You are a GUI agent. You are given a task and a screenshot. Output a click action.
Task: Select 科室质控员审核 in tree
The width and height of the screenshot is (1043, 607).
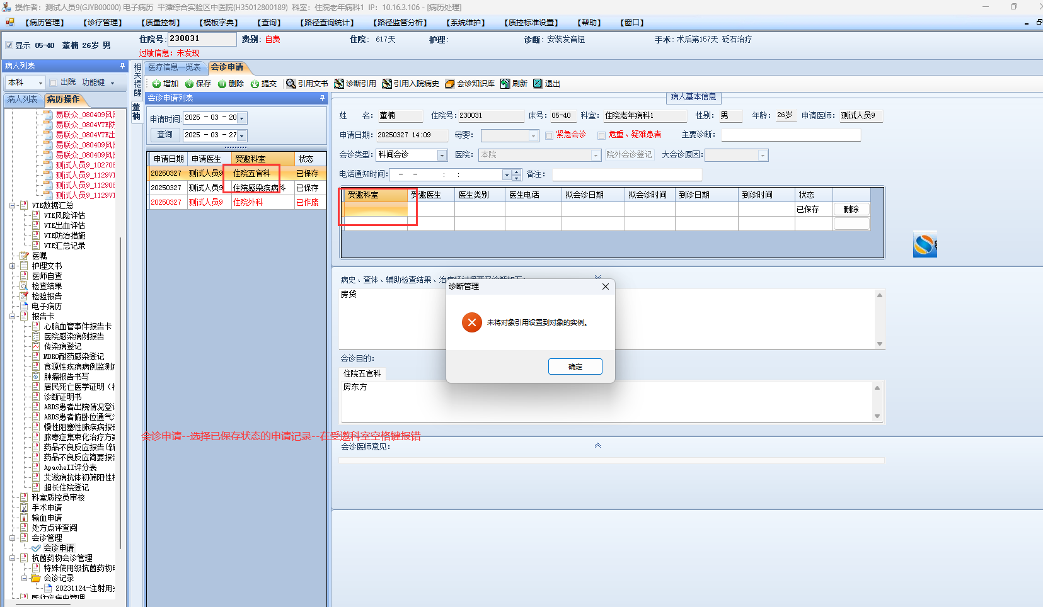click(59, 497)
